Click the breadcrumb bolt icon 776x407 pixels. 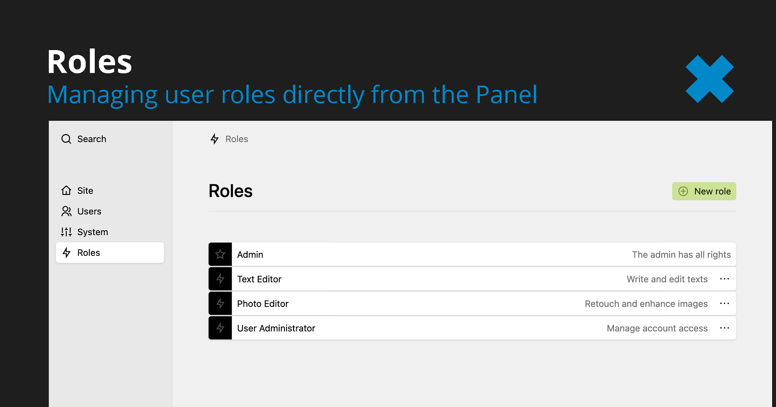click(214, 139)
